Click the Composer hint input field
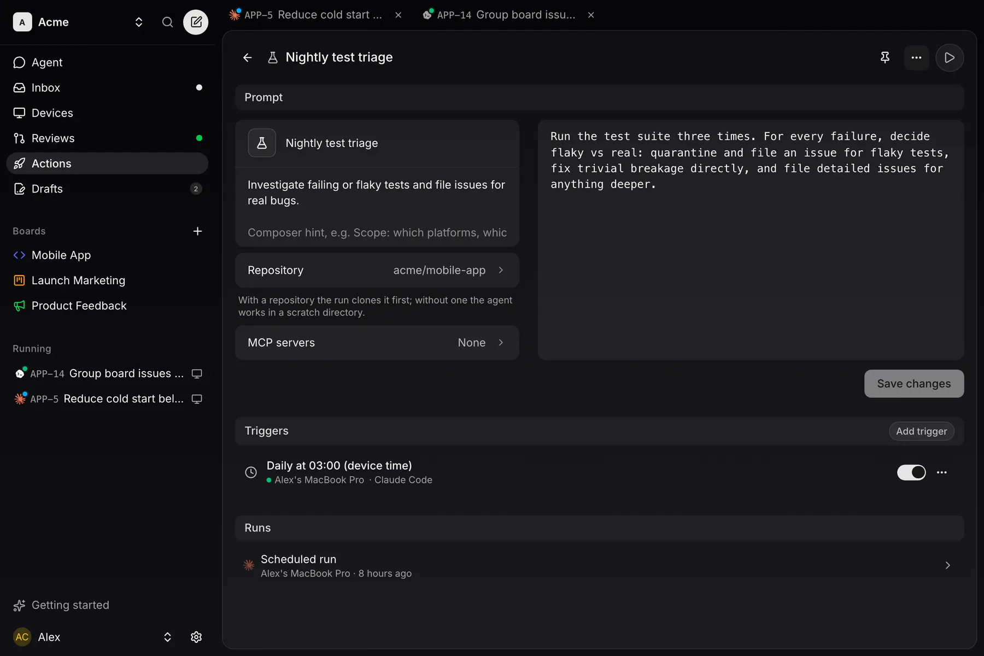The image size is (984, 656). pos(377,233)
